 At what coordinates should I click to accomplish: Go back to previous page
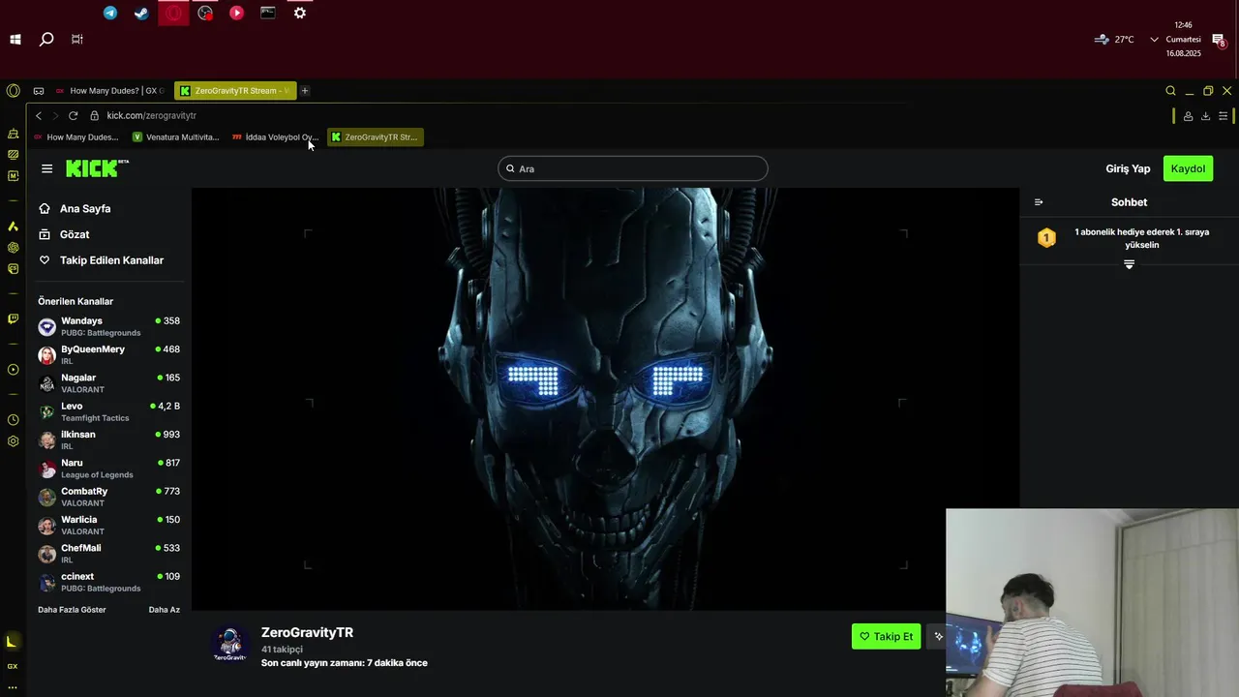[x=39, y=115]
